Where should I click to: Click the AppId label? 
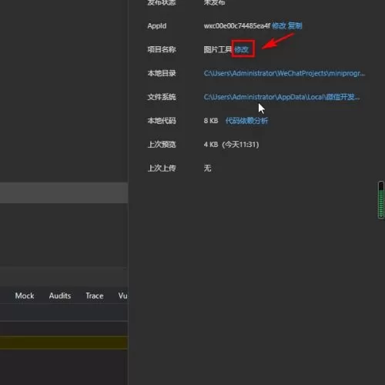[157, 26]
